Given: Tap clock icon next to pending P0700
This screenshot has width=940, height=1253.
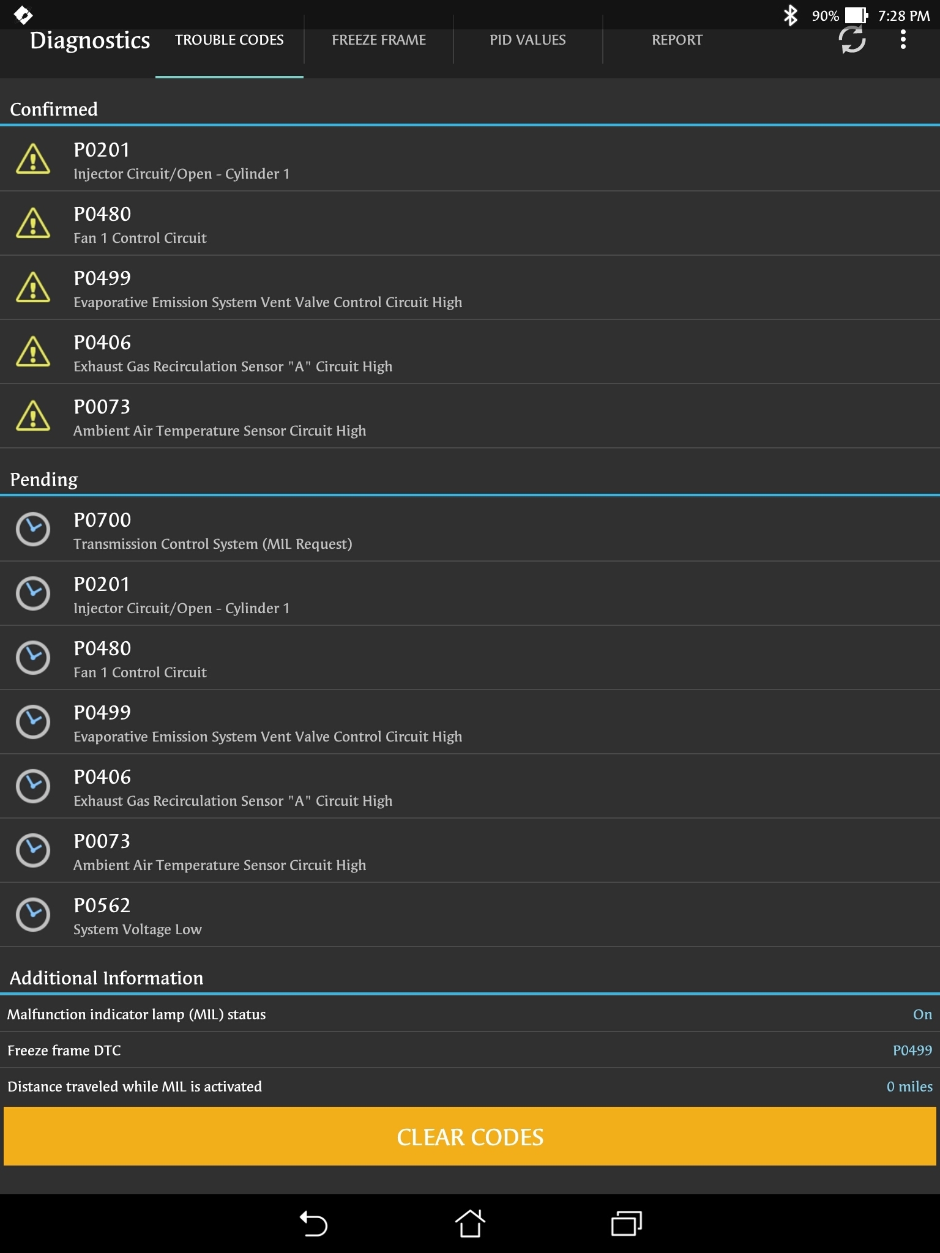Looking at the screenshot, I should pos(33,529).
